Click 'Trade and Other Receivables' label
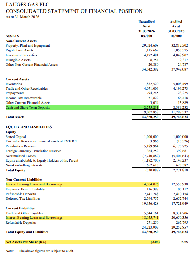The width and height of the screenshot is (195, 256). click(27, 89)
